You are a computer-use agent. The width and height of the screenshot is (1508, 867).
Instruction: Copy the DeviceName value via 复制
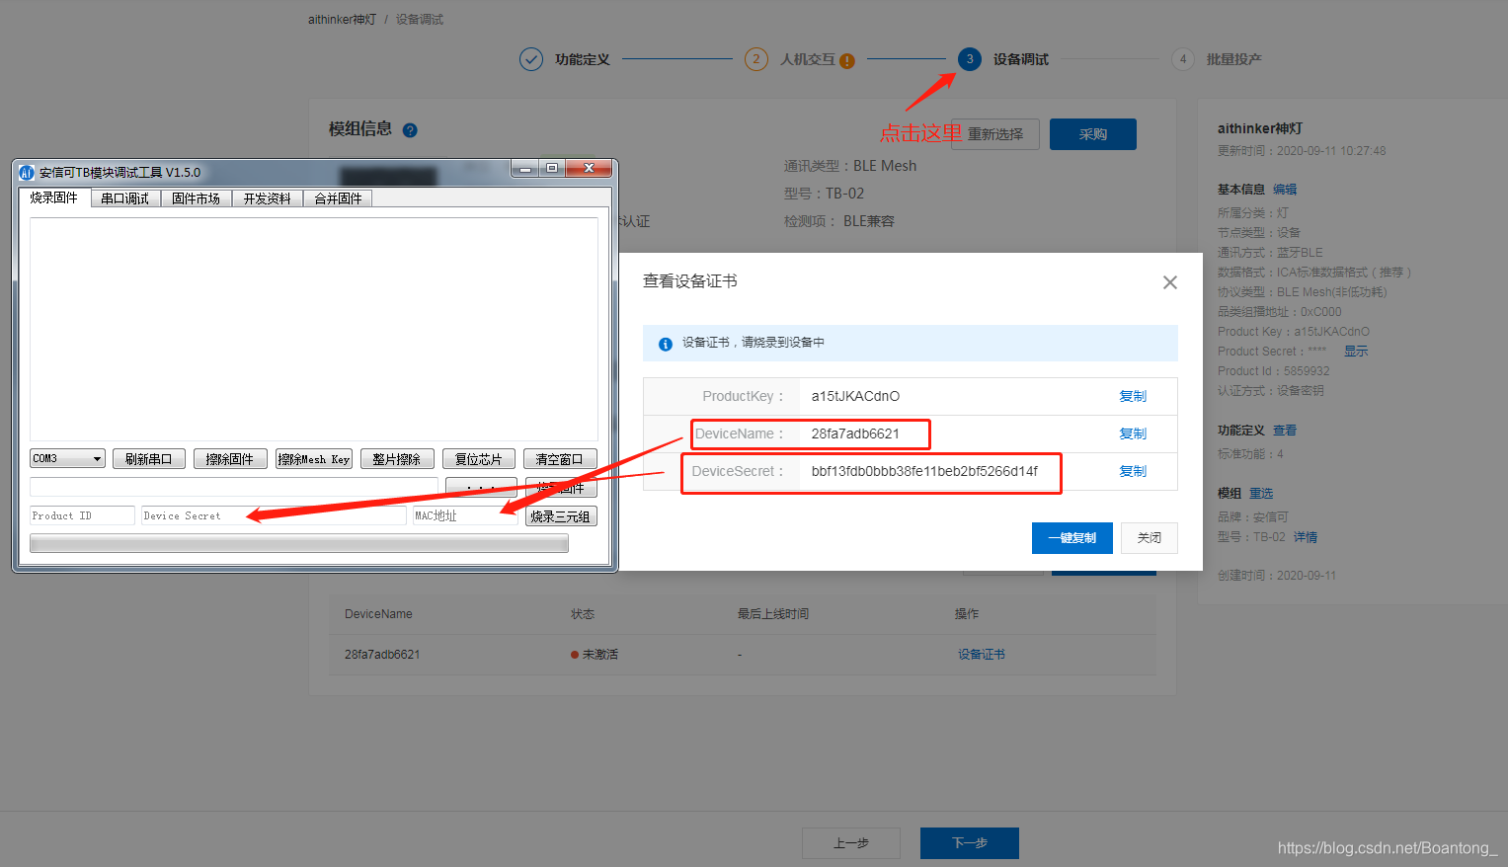[x=1133, y=433]
